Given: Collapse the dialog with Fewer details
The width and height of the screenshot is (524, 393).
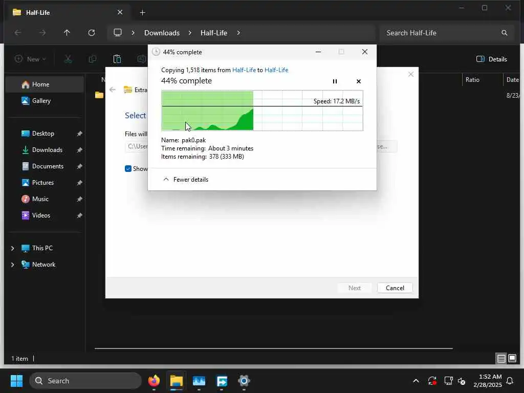Looking at the screenshot, I should [185, 180].
